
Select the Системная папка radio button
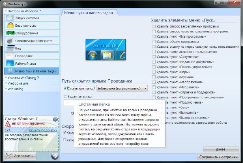pyautogui.click(x=65, y=88)
